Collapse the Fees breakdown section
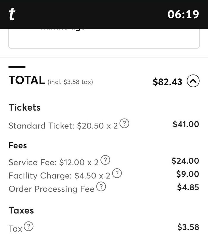Image resolution: width=208 pixels, height=242 pixels. [17, 145]
